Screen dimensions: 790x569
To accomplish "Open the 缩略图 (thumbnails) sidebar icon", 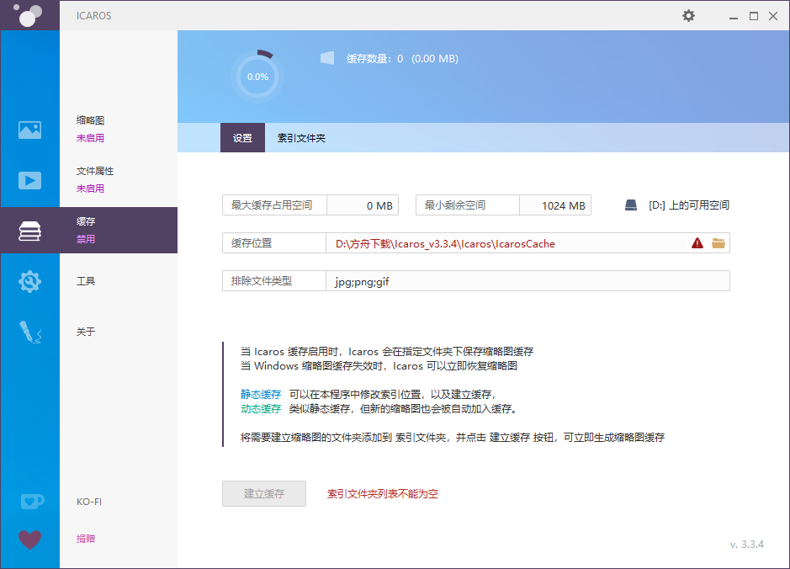I will tap(29, 130).
